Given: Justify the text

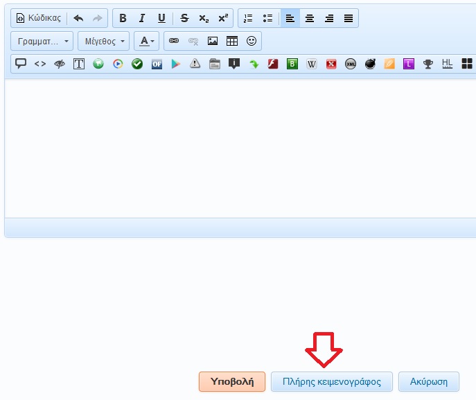Looking at the screenshot, I should 349,18.
